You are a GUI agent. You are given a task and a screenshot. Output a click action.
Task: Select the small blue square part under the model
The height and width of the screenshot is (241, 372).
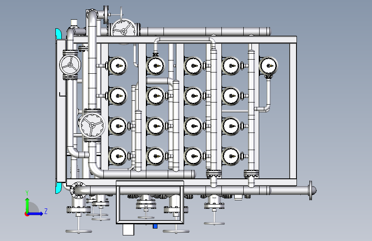point(155,226)
